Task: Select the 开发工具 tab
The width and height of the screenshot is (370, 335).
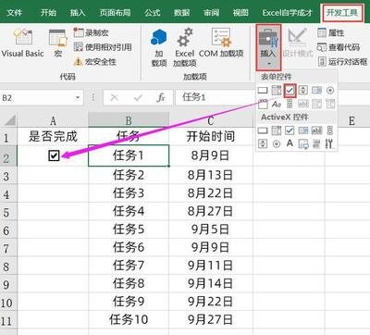Action: click(342, 13)
